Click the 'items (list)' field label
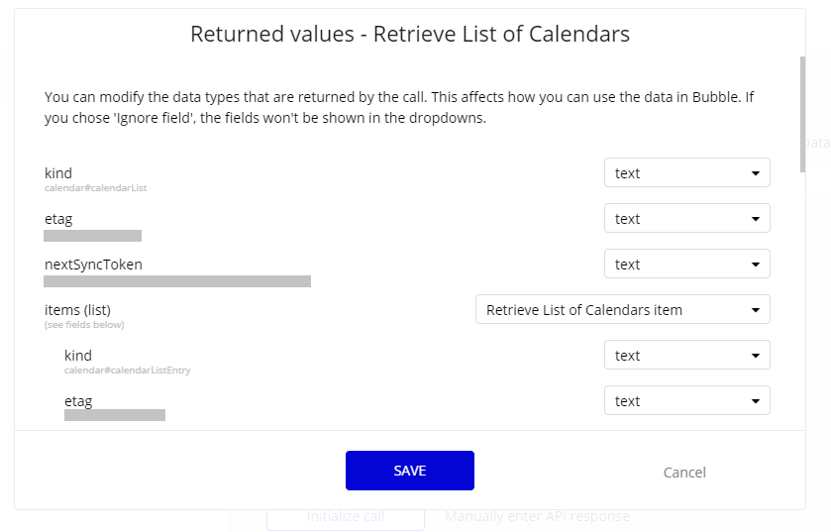 [x=77, y=310]
